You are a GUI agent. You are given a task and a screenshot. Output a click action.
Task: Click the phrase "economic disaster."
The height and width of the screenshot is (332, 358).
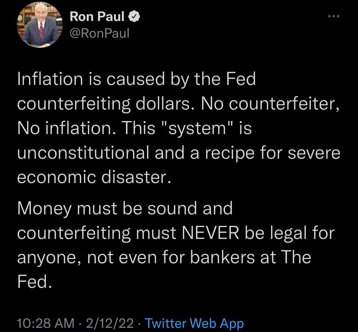pyautogui.click(x=93, y=177)
